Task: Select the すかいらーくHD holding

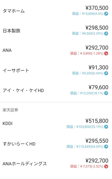Action: point(56,144)
